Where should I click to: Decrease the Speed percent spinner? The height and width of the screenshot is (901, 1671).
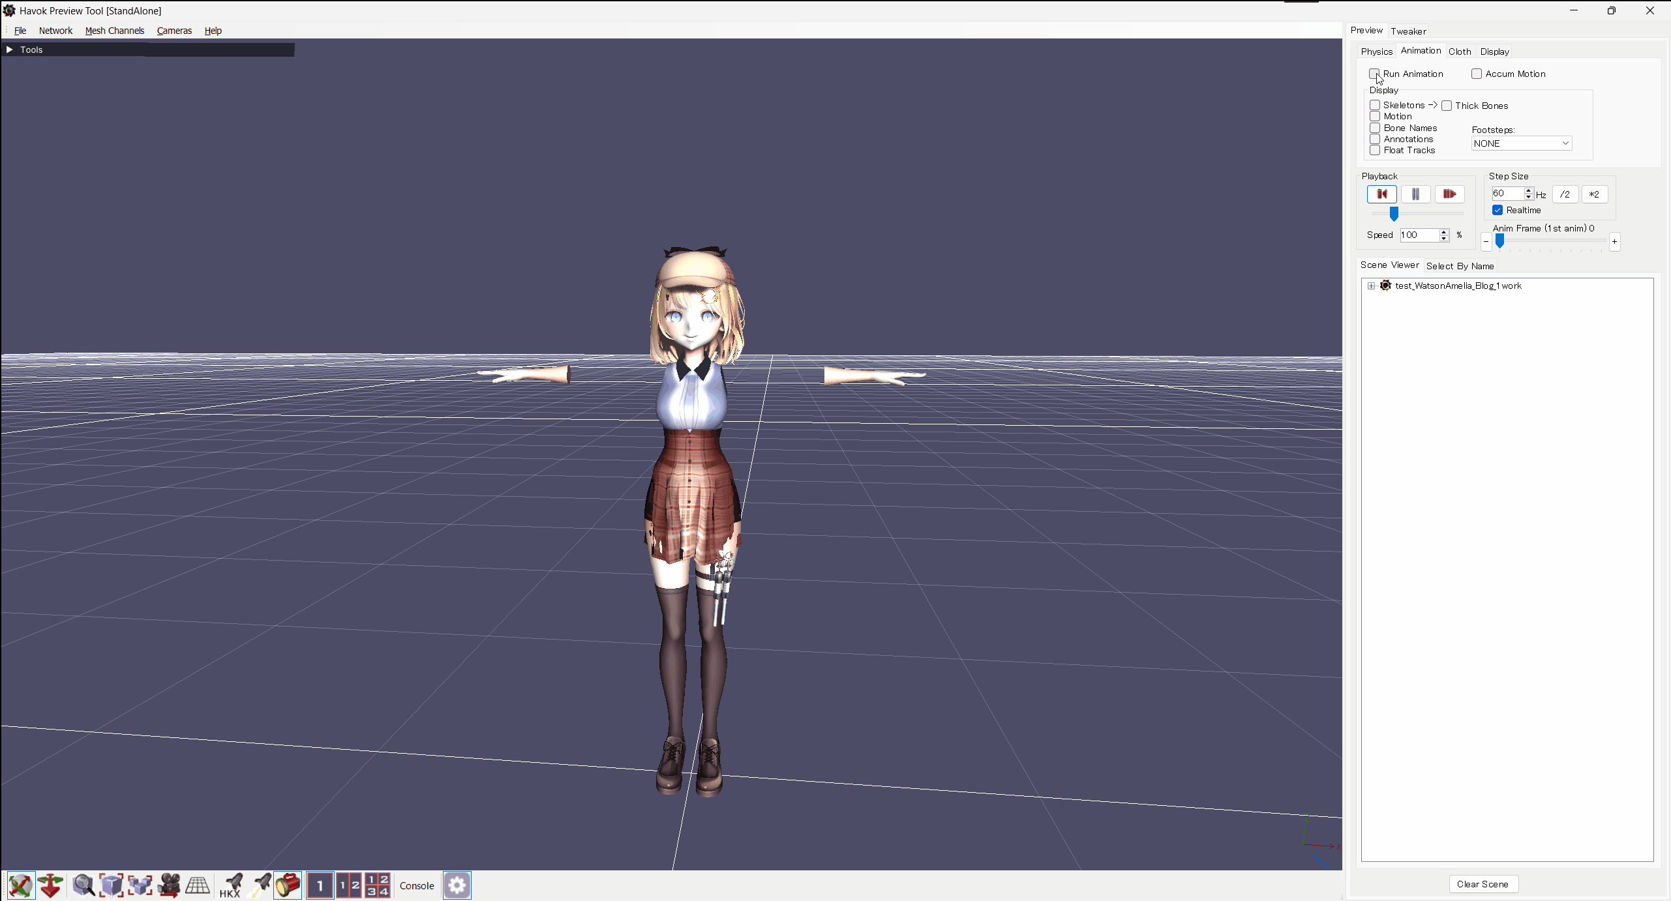[x=1444, y=239]
